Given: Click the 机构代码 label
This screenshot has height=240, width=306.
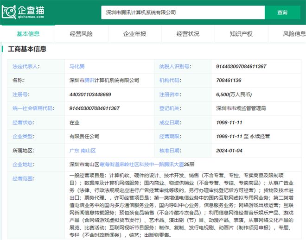Looking at the screenshot, I should (x=170, y=80).
